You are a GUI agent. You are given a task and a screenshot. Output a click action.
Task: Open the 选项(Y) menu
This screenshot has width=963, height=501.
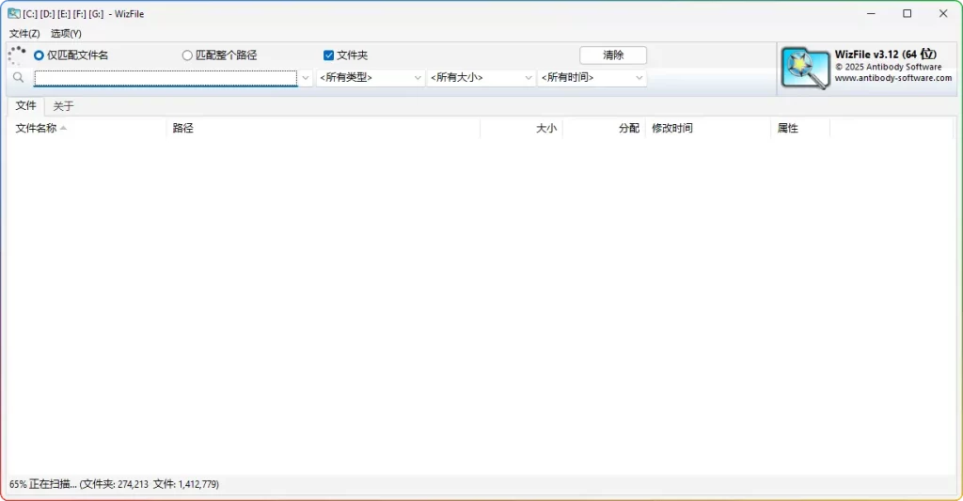[x=66, y=33]
